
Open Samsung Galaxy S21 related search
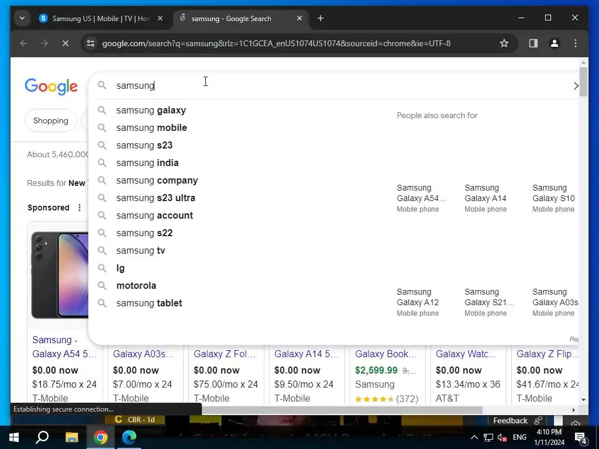tap(490, 302)
